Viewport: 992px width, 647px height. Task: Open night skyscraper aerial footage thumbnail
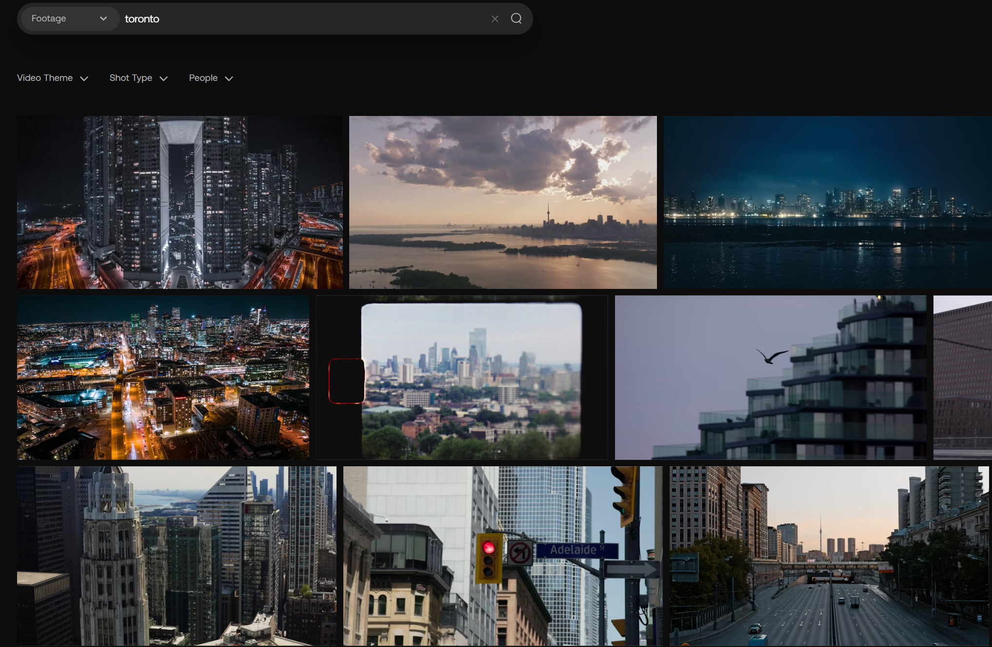179,202
